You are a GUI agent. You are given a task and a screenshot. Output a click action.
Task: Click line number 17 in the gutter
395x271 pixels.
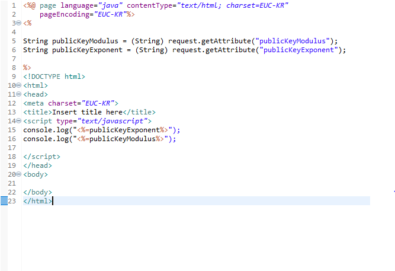coord(12,148)
